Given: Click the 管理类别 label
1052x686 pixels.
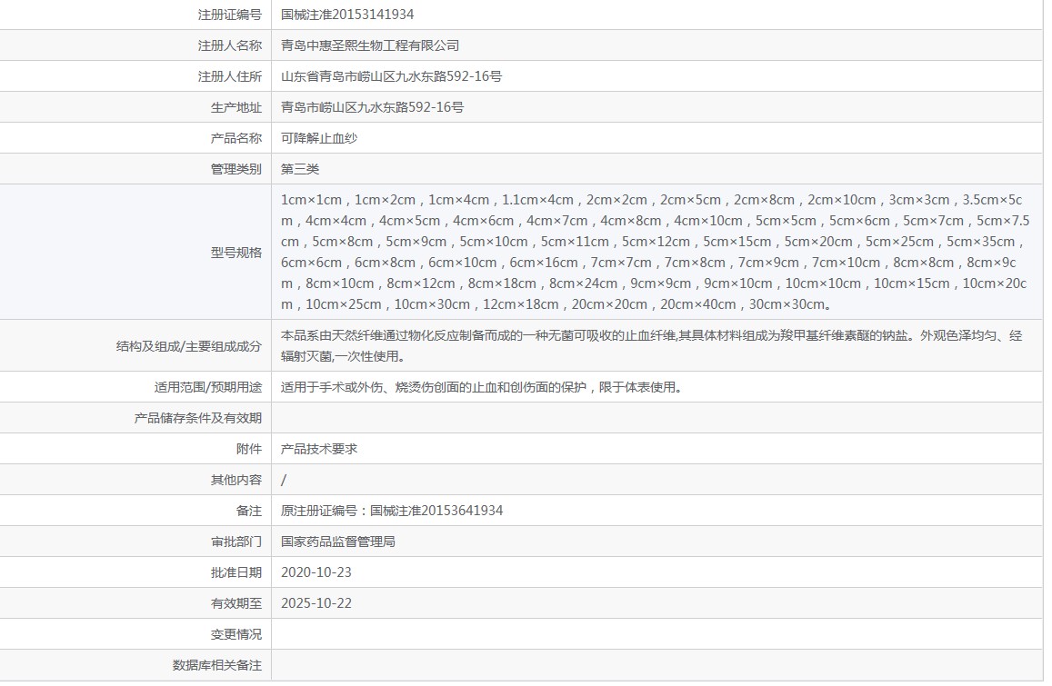Looking at the screenshot, I should (x=236, y=168).
